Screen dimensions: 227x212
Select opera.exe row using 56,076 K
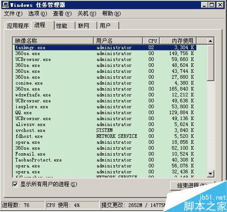106,166
